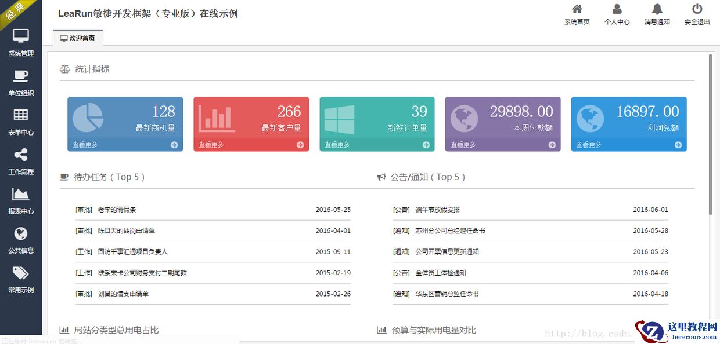Open 常用示例 tags icon
Image resolution: width=720 pixels, height=344 pixels.
[21, 279]
